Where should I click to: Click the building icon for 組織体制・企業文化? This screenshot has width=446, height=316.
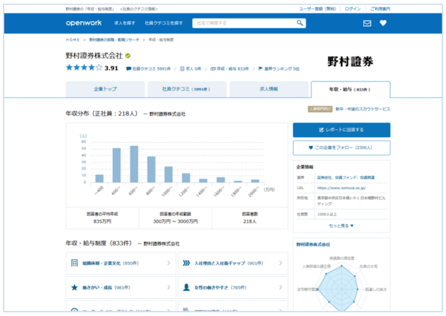pos(75,263)
